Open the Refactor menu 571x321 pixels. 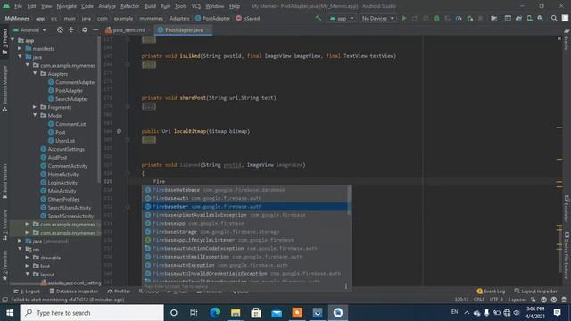[x=129, y=6]
